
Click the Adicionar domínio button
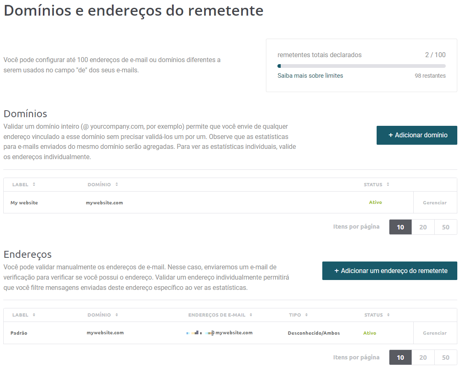tap(417, 135)
